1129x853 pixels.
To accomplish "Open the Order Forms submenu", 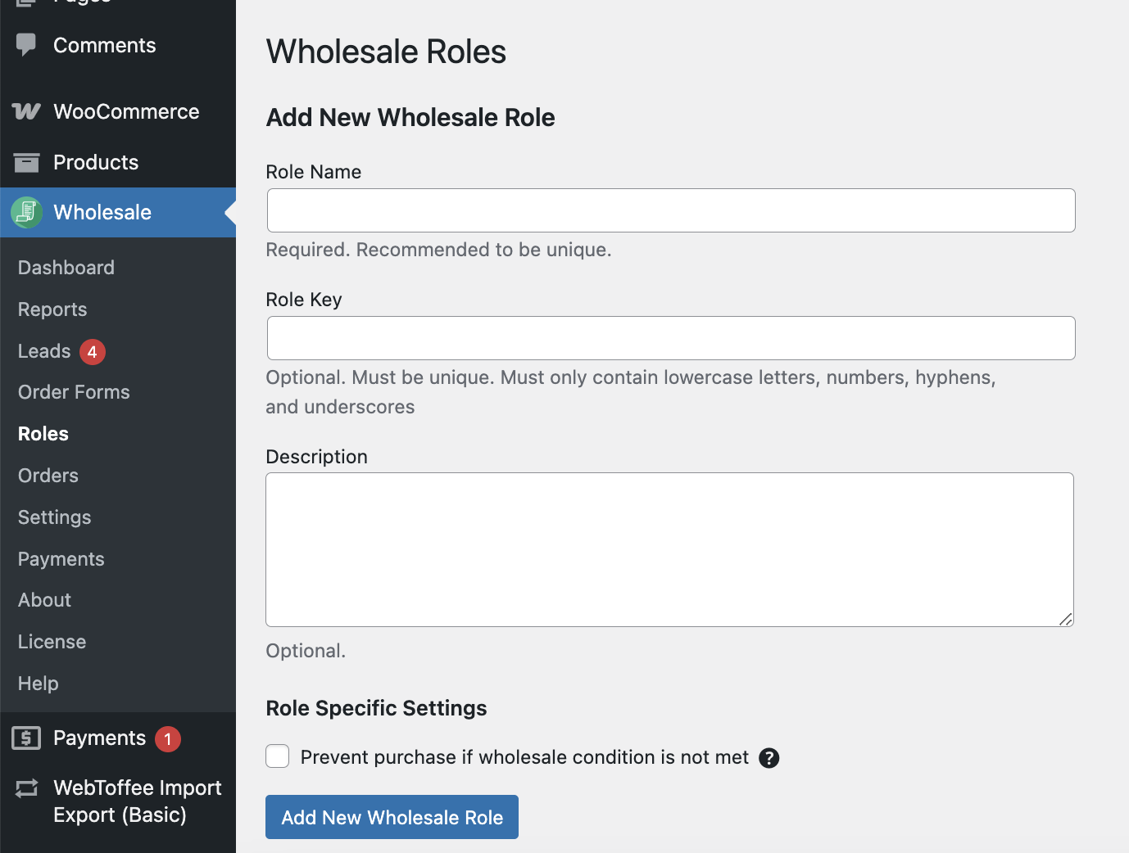I will 74,392.
